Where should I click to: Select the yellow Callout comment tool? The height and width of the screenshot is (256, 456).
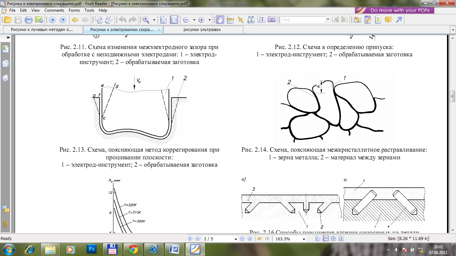coord(388,20)
